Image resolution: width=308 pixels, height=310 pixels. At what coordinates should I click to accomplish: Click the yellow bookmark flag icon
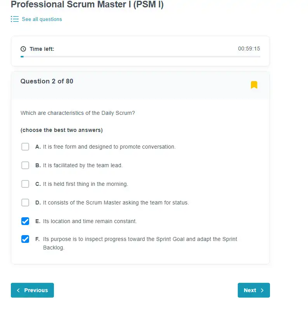(x=254, y=85)
